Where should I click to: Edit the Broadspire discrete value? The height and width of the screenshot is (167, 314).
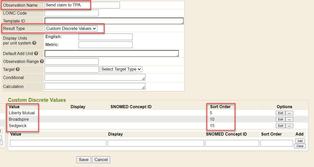pos(280,119)
